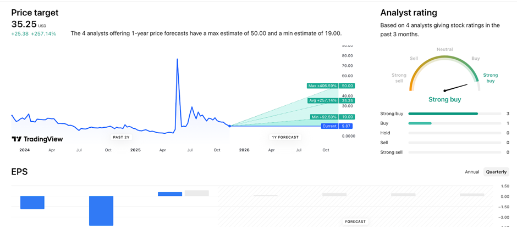Select the Quarterly EPS tab
The image size is (517, 227).
496,172
